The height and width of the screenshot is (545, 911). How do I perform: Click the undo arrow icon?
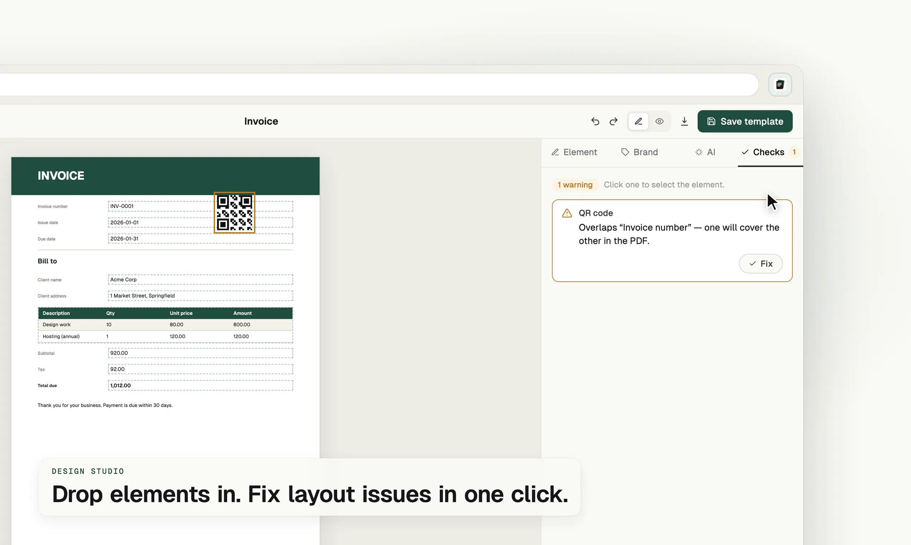(595, 121)
